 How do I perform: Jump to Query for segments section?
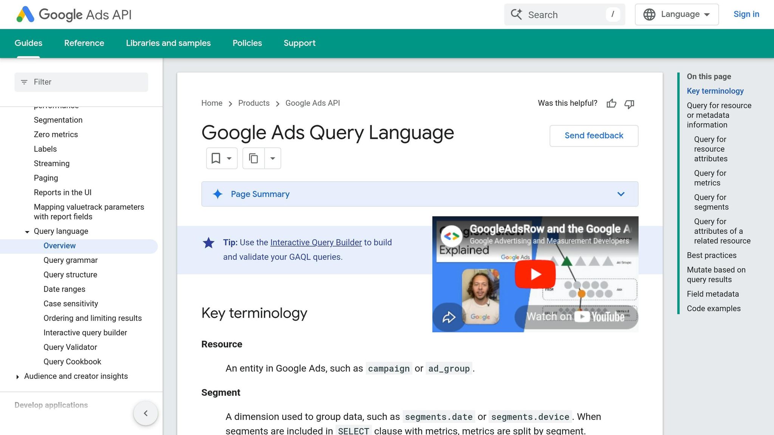click(x=711, y=202)
